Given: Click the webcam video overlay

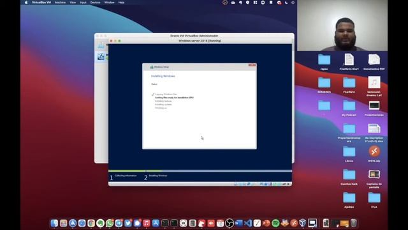Looking at the screenshot, I should coord(342,26).
